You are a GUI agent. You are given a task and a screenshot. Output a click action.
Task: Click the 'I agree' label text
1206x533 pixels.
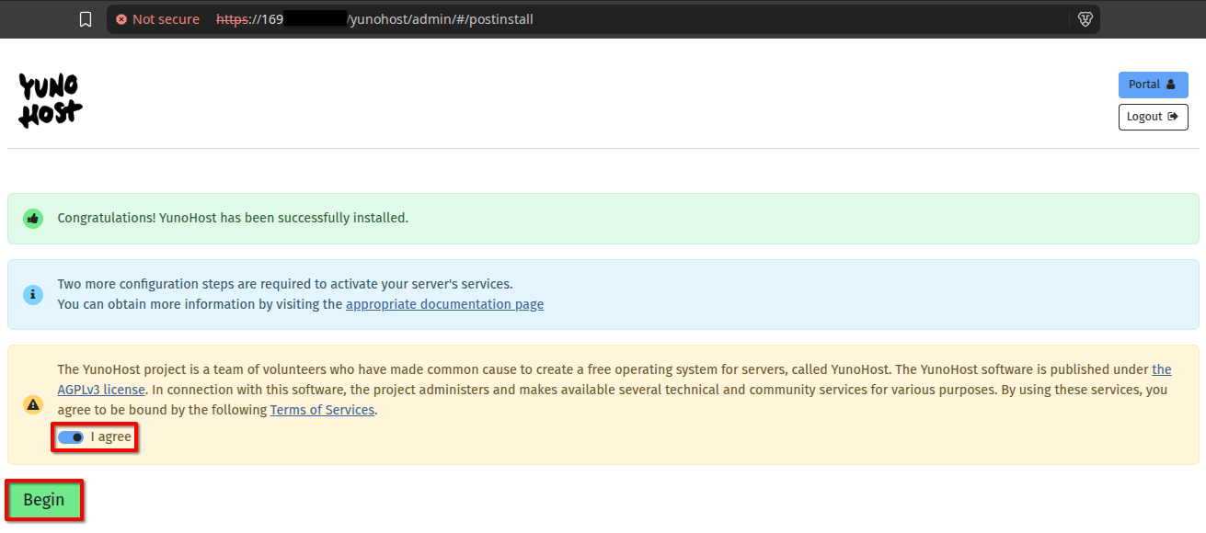pyautogui.click(x=111, y=437)
